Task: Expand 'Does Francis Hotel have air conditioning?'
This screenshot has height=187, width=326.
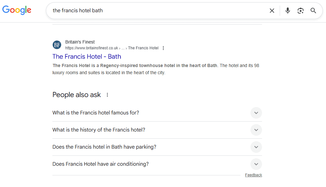Action: coord(256,164)
